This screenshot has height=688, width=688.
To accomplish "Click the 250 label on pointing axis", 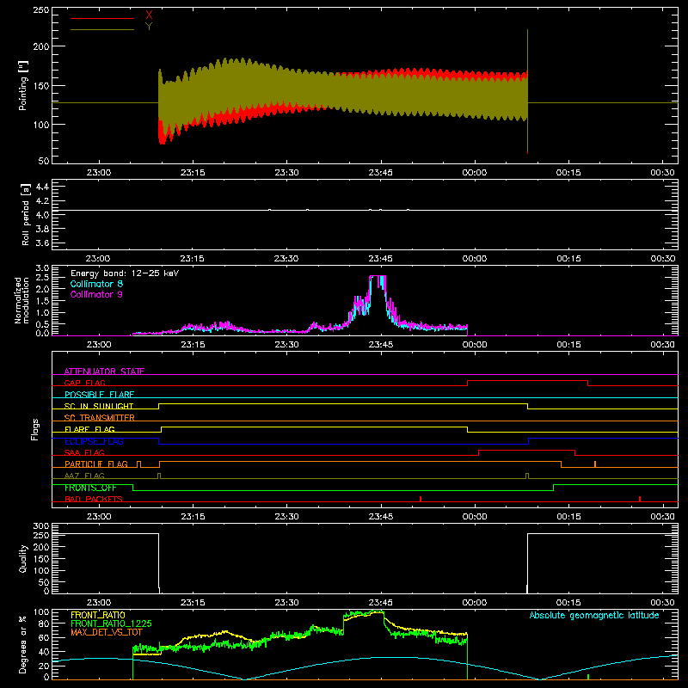I will click(41, 10).
